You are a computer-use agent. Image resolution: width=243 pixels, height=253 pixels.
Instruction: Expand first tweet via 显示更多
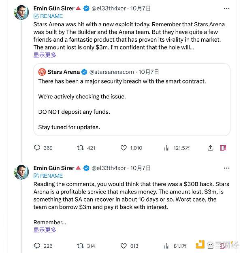[x=45, y=55]
